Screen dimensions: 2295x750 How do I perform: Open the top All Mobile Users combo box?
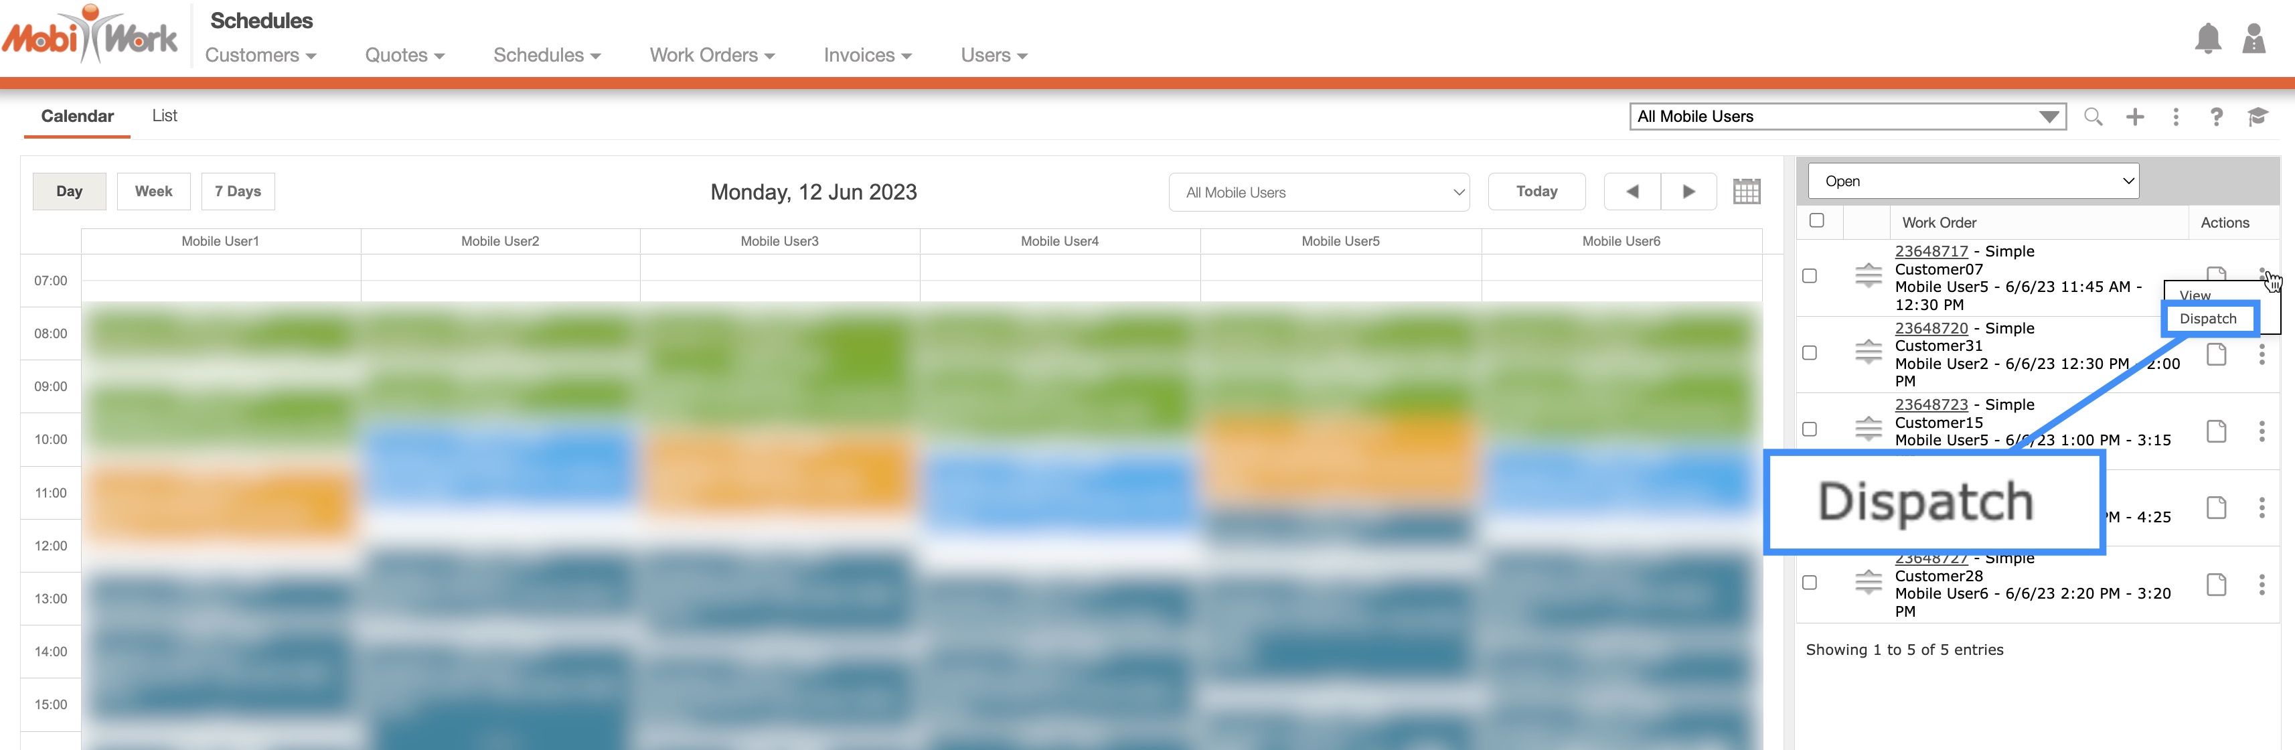pyautogui.click(x=1847, y=117)
